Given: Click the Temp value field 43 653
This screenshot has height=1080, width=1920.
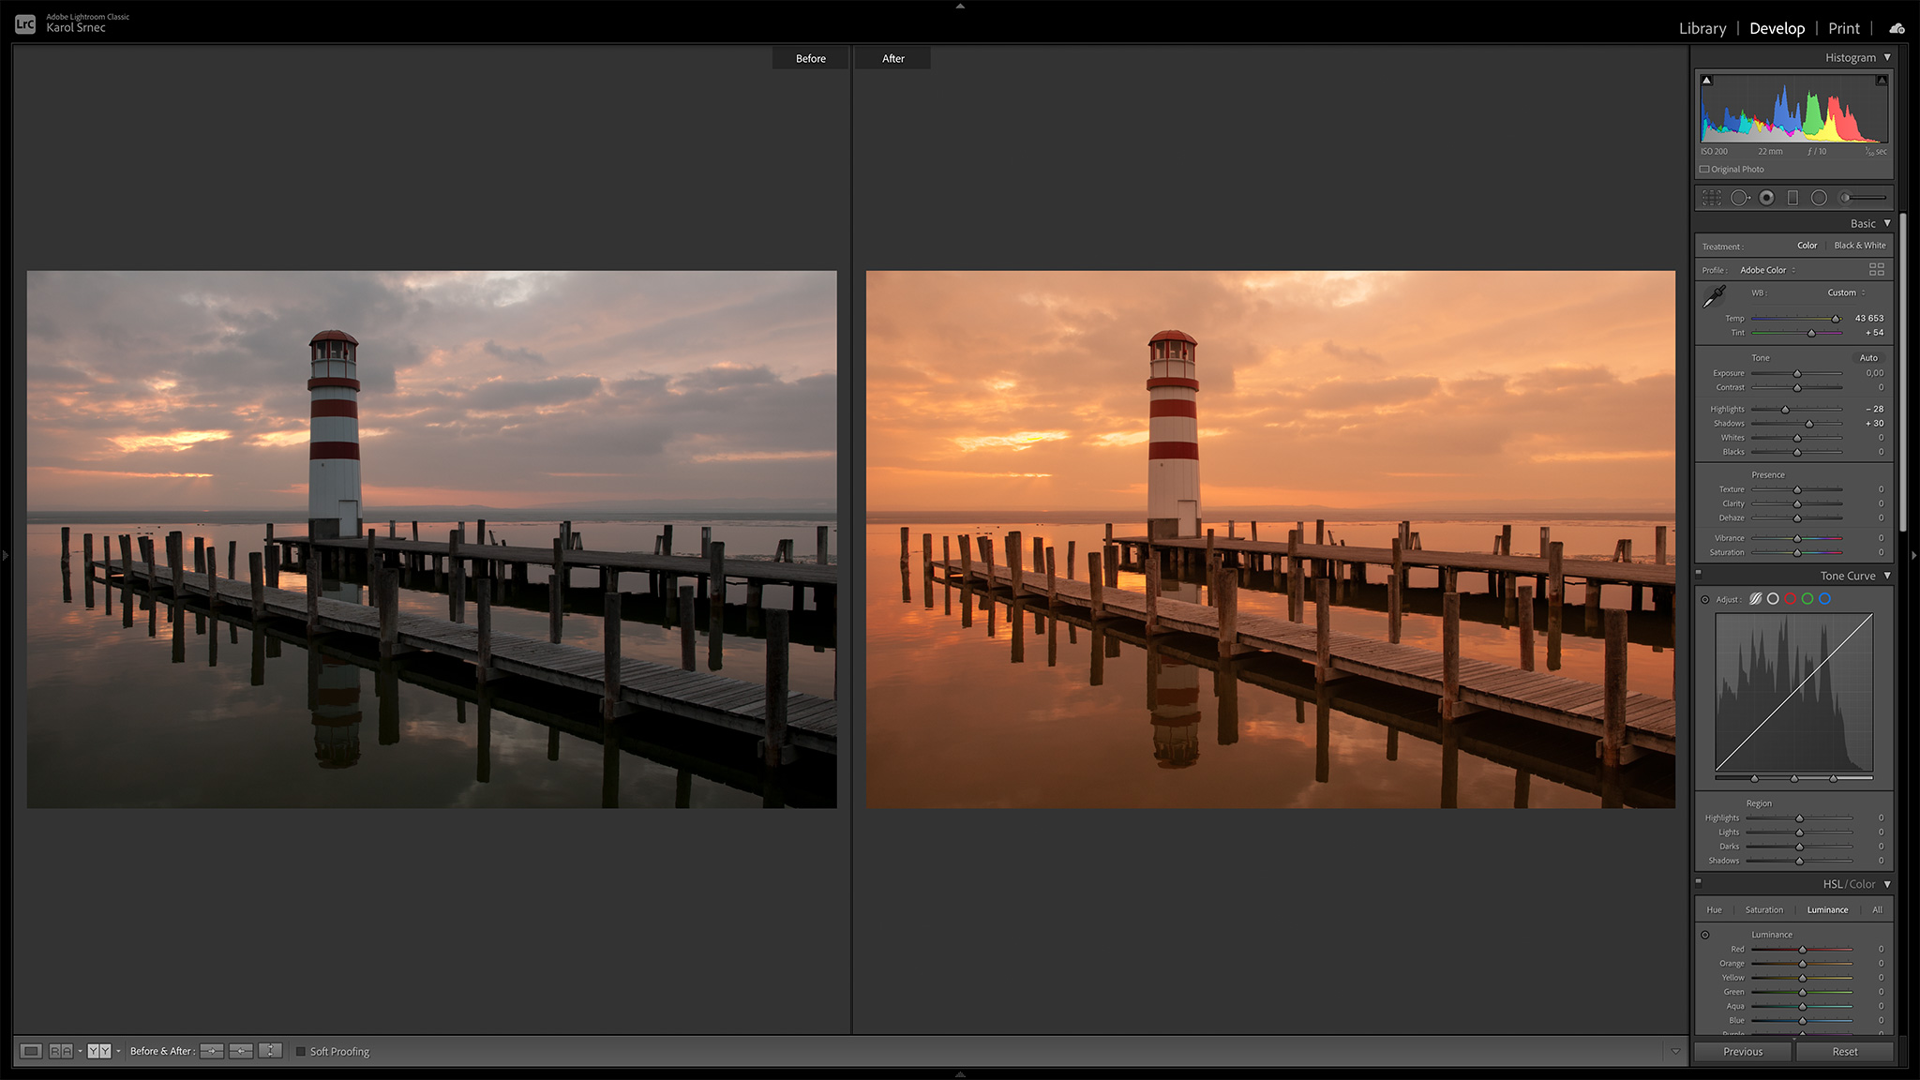Looking at the screenshot, I should (1868, 319).
